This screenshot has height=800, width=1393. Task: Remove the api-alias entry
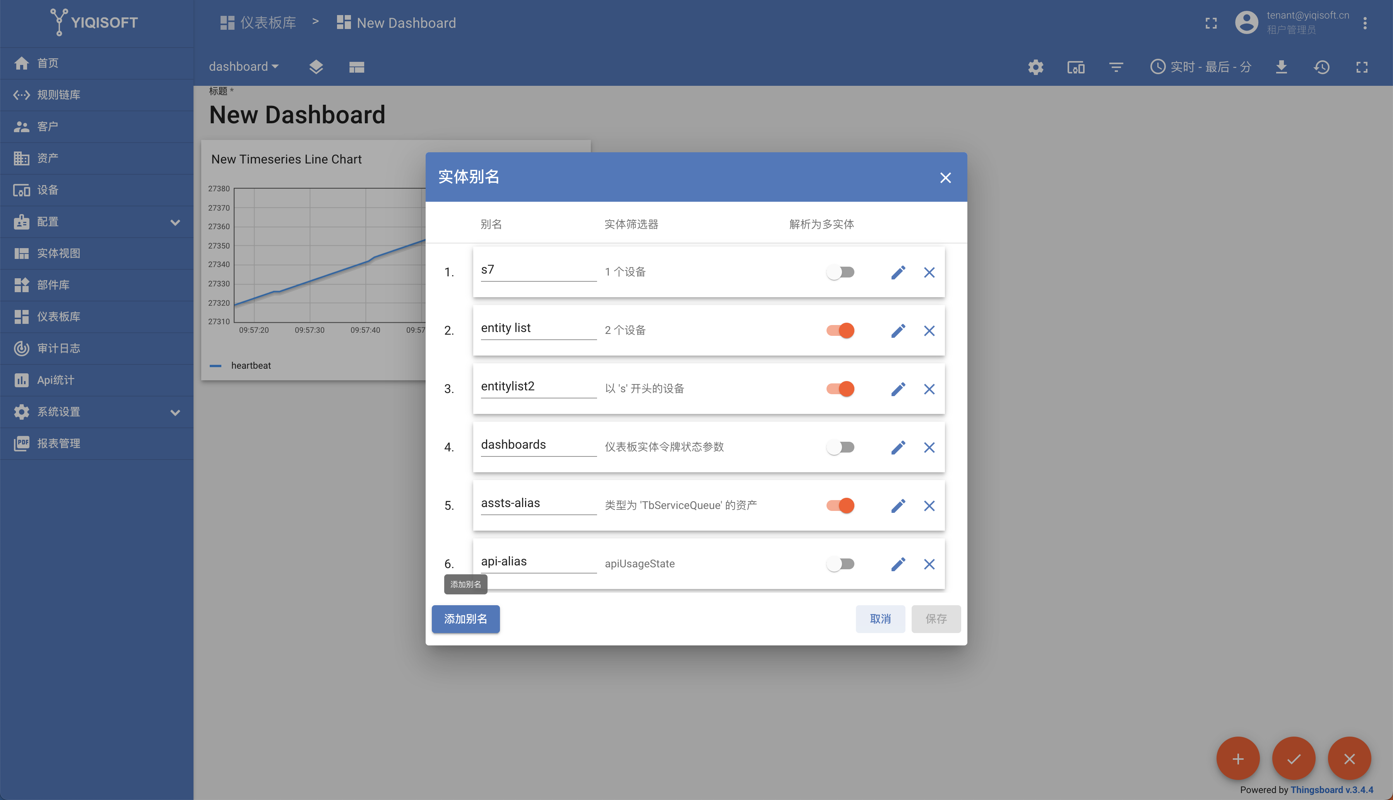(929, 564)
